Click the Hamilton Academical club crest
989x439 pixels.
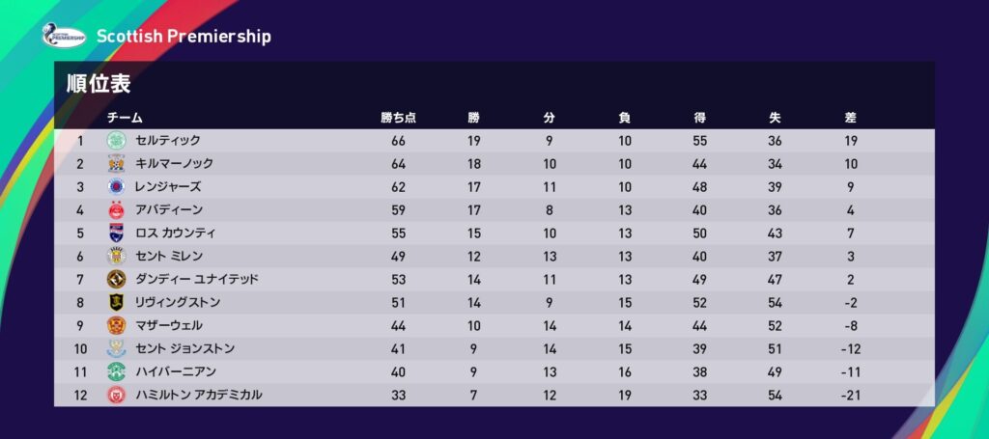pyautogui.click(x=116, y=395)
